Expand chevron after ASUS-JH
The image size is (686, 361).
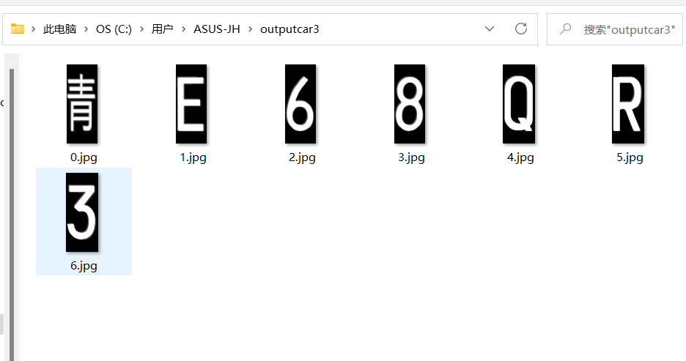[x=250, y=29]
